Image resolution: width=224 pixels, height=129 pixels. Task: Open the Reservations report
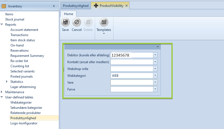coord(20,51)
